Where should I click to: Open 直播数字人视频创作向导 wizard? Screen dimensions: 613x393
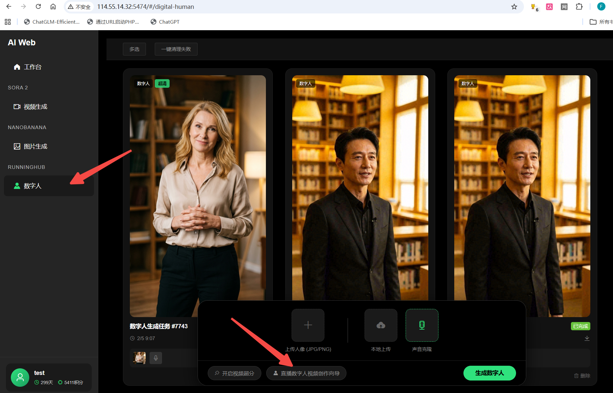pos(306,373)
